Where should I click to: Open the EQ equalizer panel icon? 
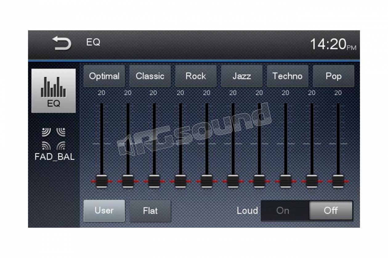[x=53, y=91]
